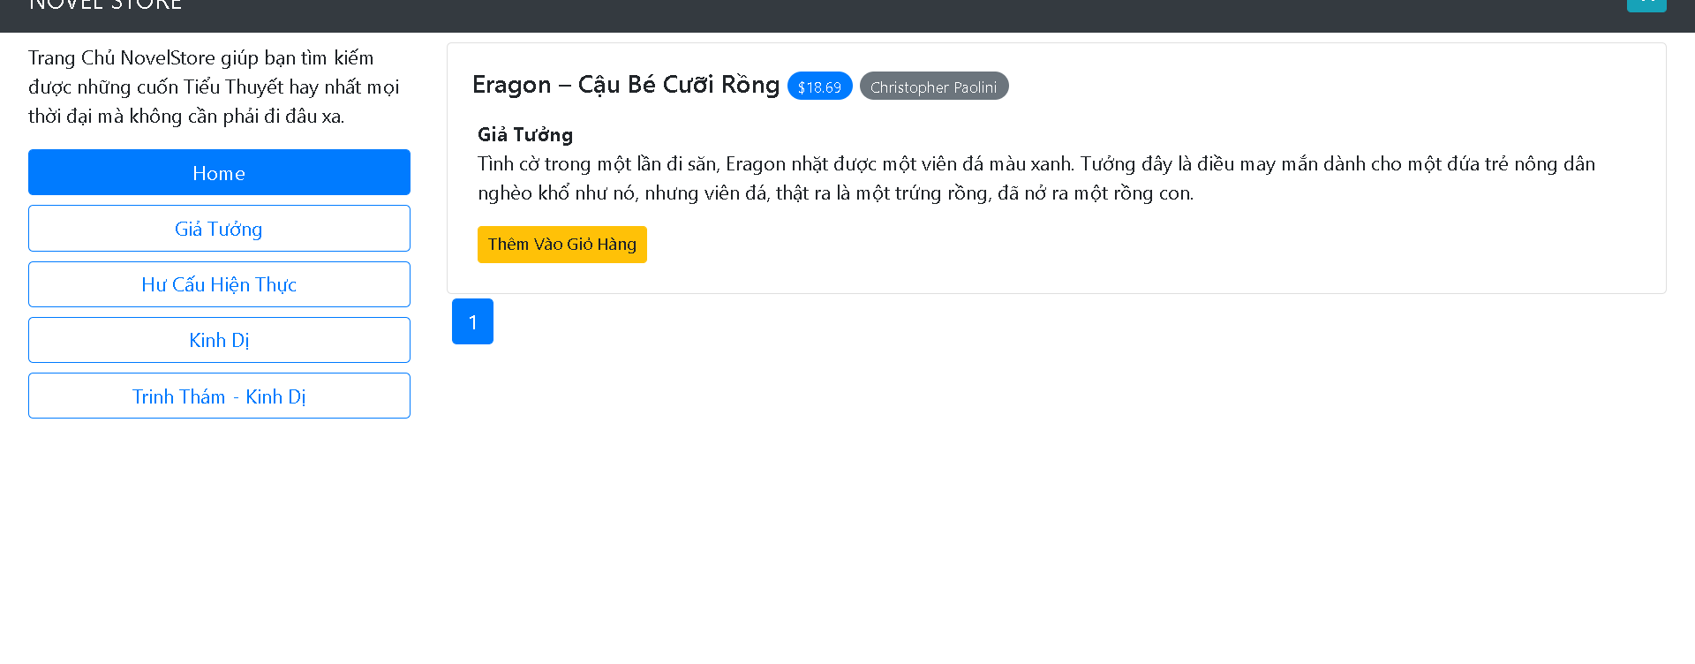Select the Hư Cấu Hiện Thực category
This screenshot has height=664, width=1695.
coord(219,284)
